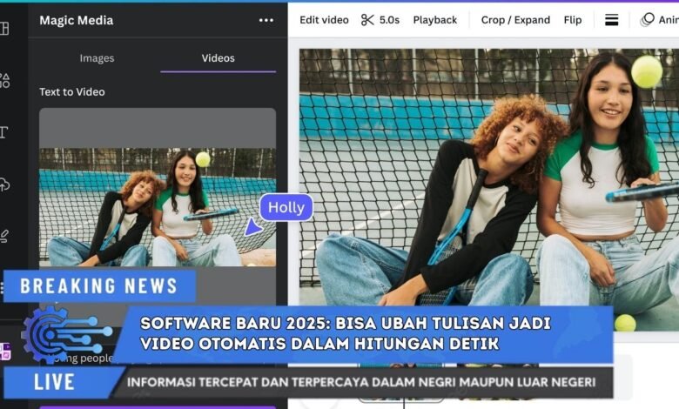Select the Draw tool in sidebar
The width and height of the screenshot is (679, 409).
pos(4,235)
